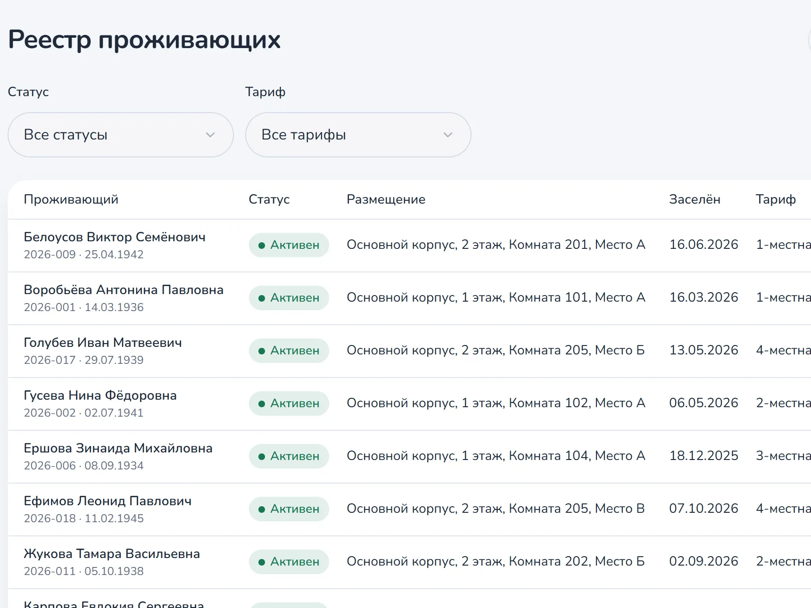Viewport: 811px width, 608px height.
Task: Click check-in date 13.05.2026
Action: pyautogui.click(x=704, y=350)
